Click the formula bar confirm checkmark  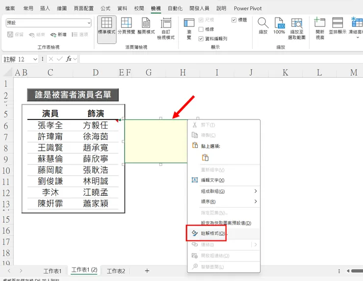[60, 59]
